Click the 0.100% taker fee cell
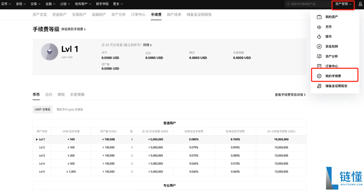This screenshot has width=364, height=190. click(x=235, y=139)
